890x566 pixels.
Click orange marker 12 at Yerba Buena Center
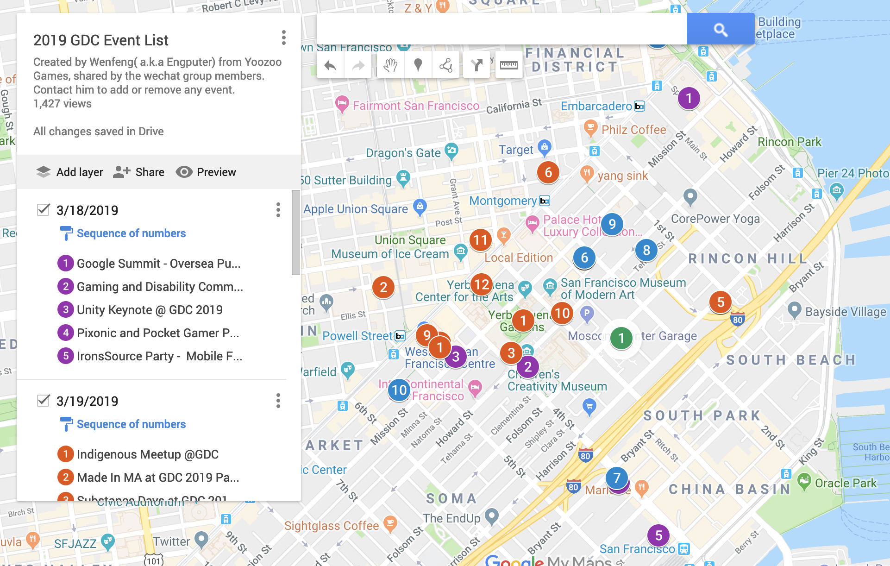pos(482,284)
